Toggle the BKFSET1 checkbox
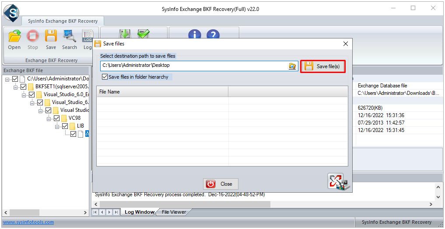Viewport: 445px width, 229px height. pos(24,87)
